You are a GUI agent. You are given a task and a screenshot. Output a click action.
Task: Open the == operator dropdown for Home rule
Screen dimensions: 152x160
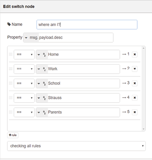(x=24, y=55)
